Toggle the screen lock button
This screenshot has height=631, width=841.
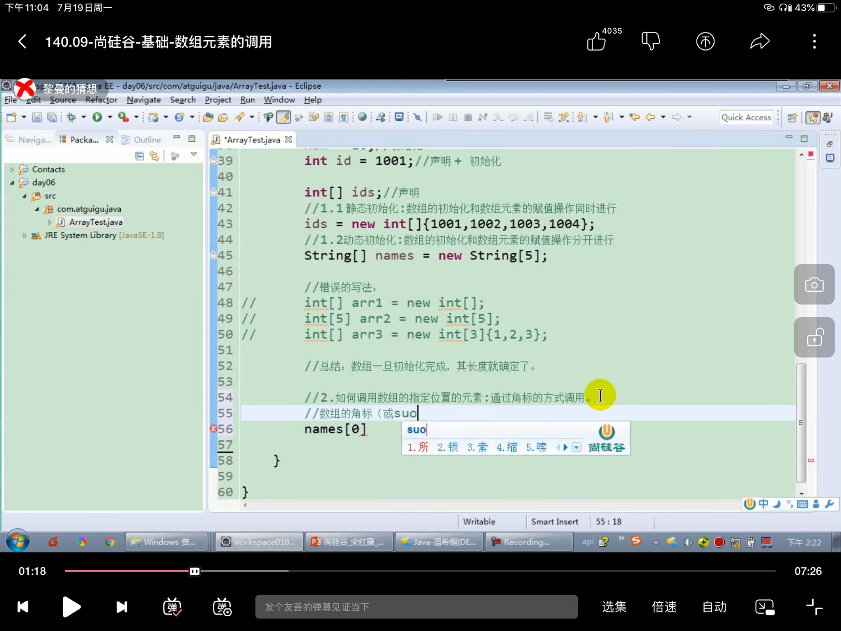point(814,337)
